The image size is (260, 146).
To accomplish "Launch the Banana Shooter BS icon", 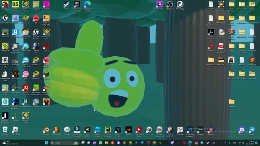I will pos(15,6).
